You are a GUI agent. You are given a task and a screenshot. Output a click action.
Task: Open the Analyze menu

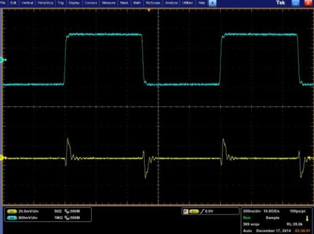pos(172,3)
